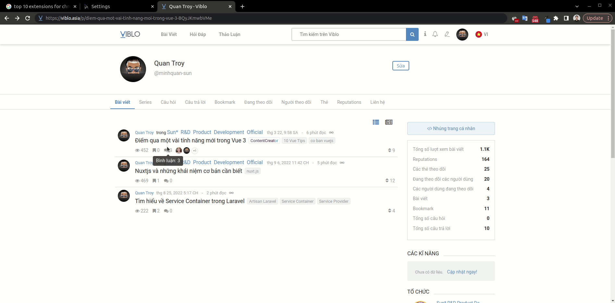Go forward in browser history
The width and height of the screenshot is (615, 303).
17,18
